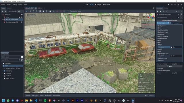184x103 pixels.
Task: Select the Select Mode arrow tool
Action: click(x=26, y=11)
